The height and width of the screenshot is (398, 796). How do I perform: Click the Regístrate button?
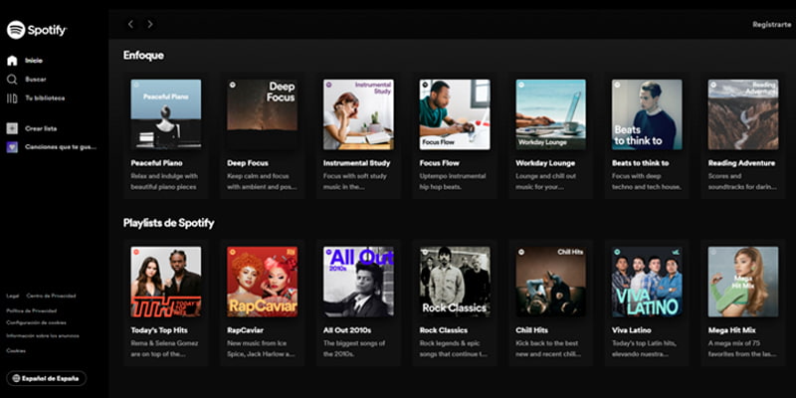(772, 24)
